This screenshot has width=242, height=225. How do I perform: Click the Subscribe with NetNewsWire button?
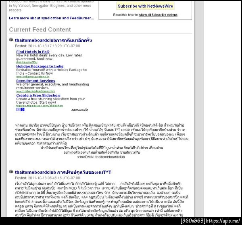(x=145, y=6)
